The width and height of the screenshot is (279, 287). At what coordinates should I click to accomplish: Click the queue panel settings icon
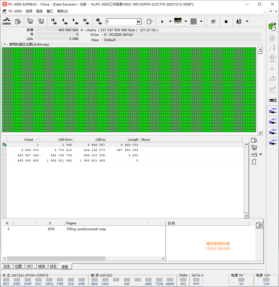coord(259,225)
